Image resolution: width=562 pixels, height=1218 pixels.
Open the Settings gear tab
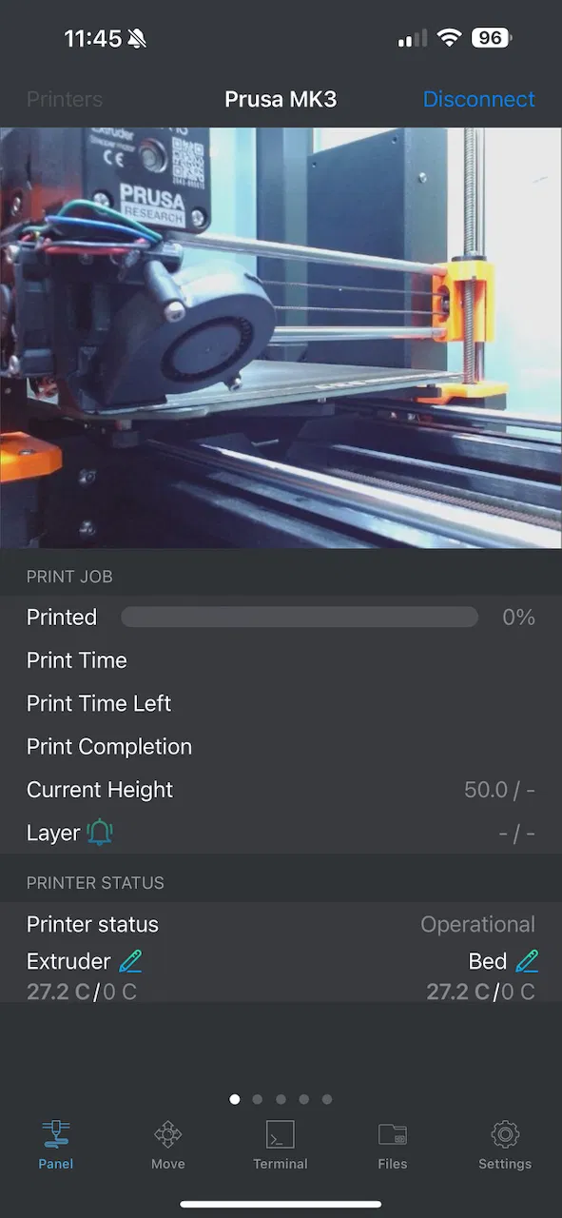(x=505, y=1134)
